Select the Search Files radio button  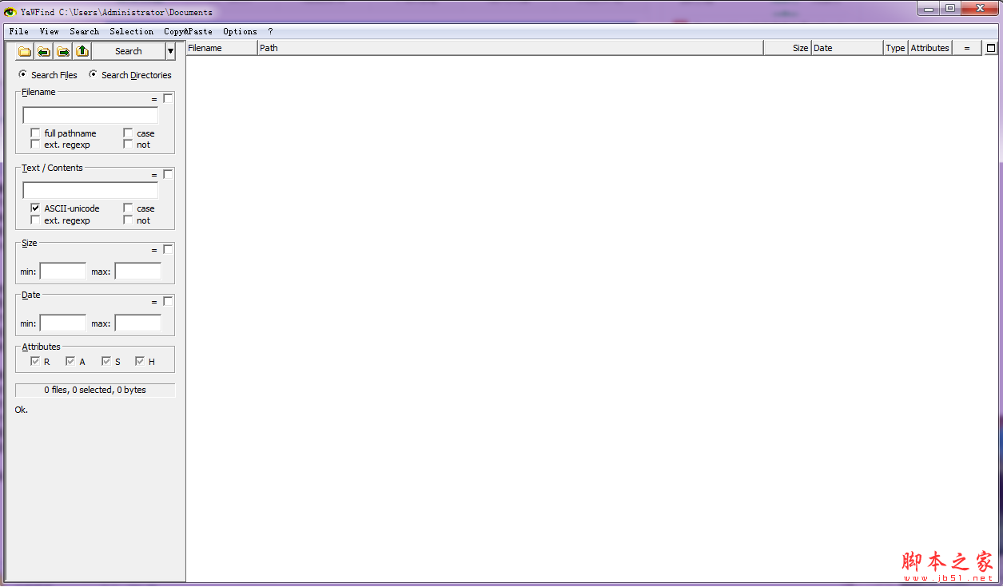coord(23,74)
